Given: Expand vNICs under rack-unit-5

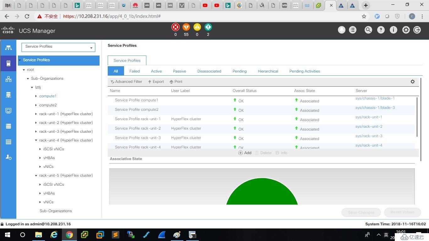Looking at the screenshot, I should (x=40, y=202).
